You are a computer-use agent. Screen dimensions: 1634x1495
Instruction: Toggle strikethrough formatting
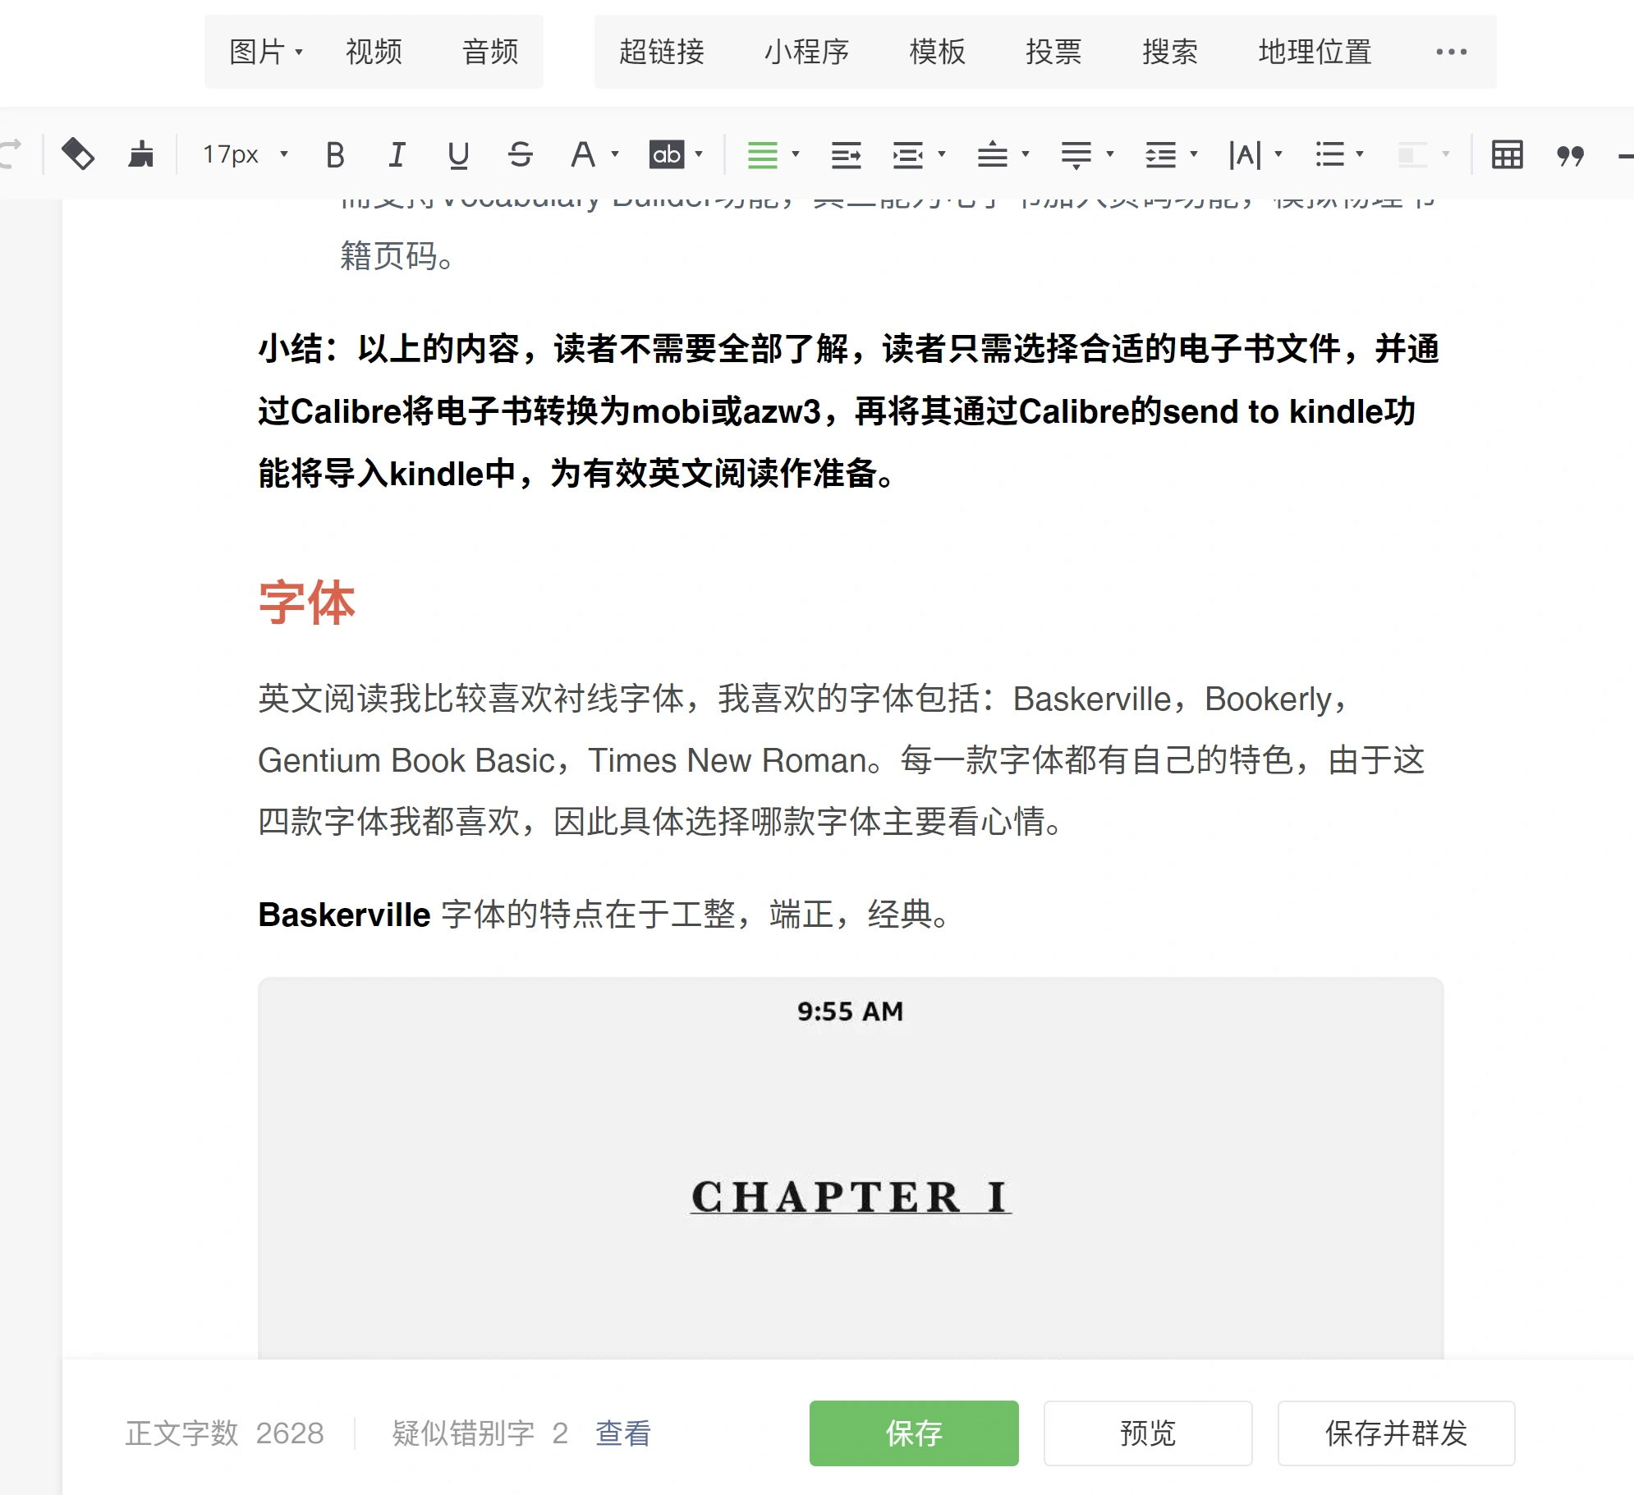[x=521, y=154]
